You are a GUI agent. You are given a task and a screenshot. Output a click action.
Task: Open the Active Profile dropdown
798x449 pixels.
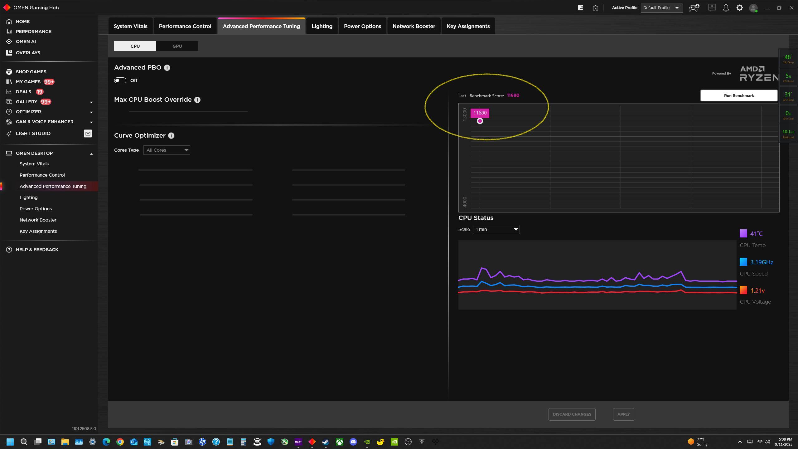[661, 8]
